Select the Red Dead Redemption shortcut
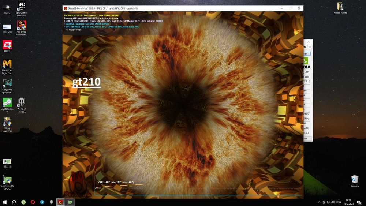 click(x=22, y=29)
